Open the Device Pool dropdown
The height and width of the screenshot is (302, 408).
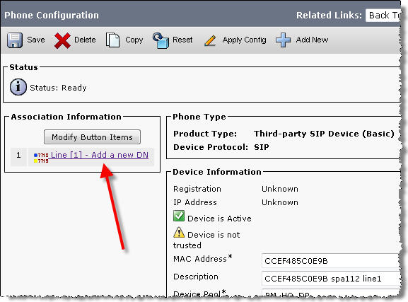coord(331,294)
